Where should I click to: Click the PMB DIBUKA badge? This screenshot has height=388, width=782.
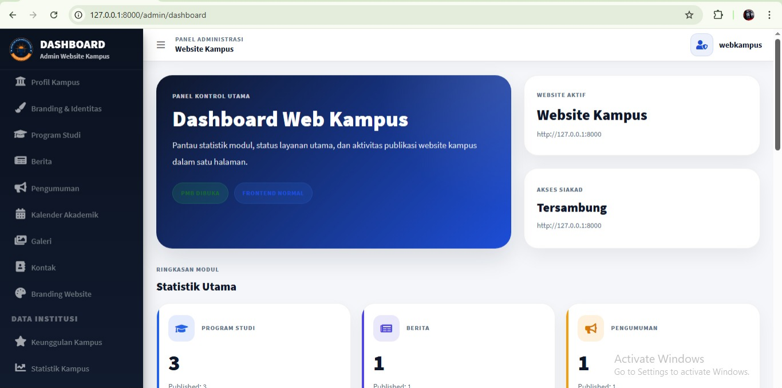(200, 193)
